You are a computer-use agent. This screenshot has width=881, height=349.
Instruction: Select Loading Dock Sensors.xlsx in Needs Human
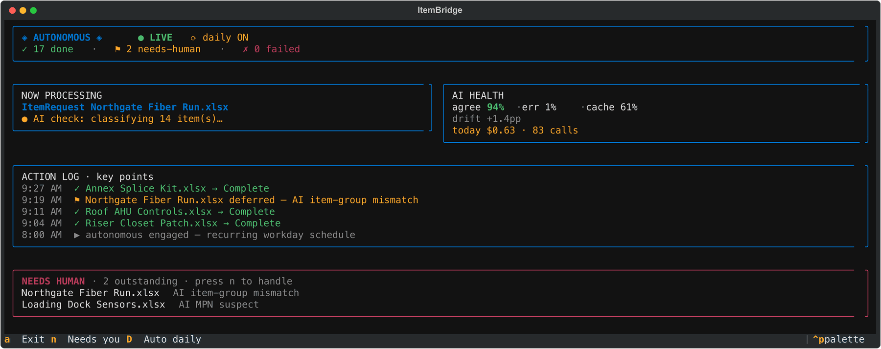click(x=93, y=305)
